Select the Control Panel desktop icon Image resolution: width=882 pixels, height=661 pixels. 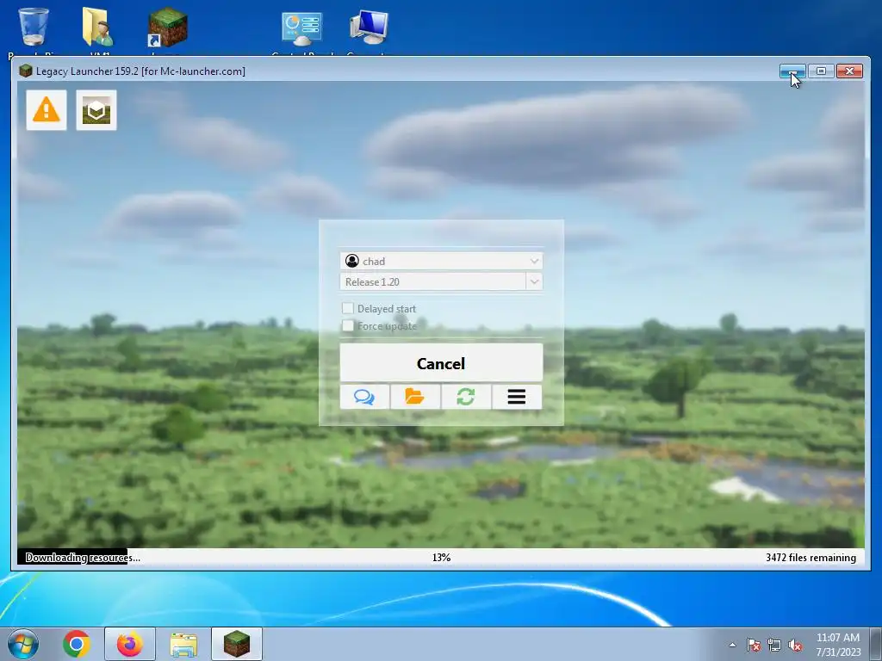[x=302, y=29]
